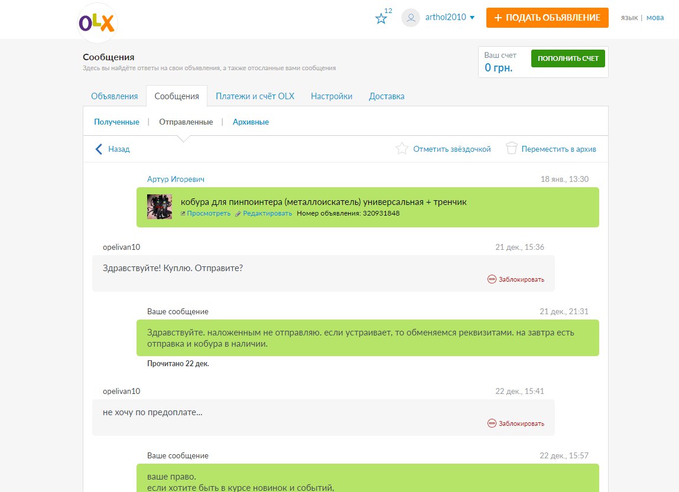This screenshot has height=492, width=679.
Task: Open the holster ad thumbnail image
Action: pos(160,207)
